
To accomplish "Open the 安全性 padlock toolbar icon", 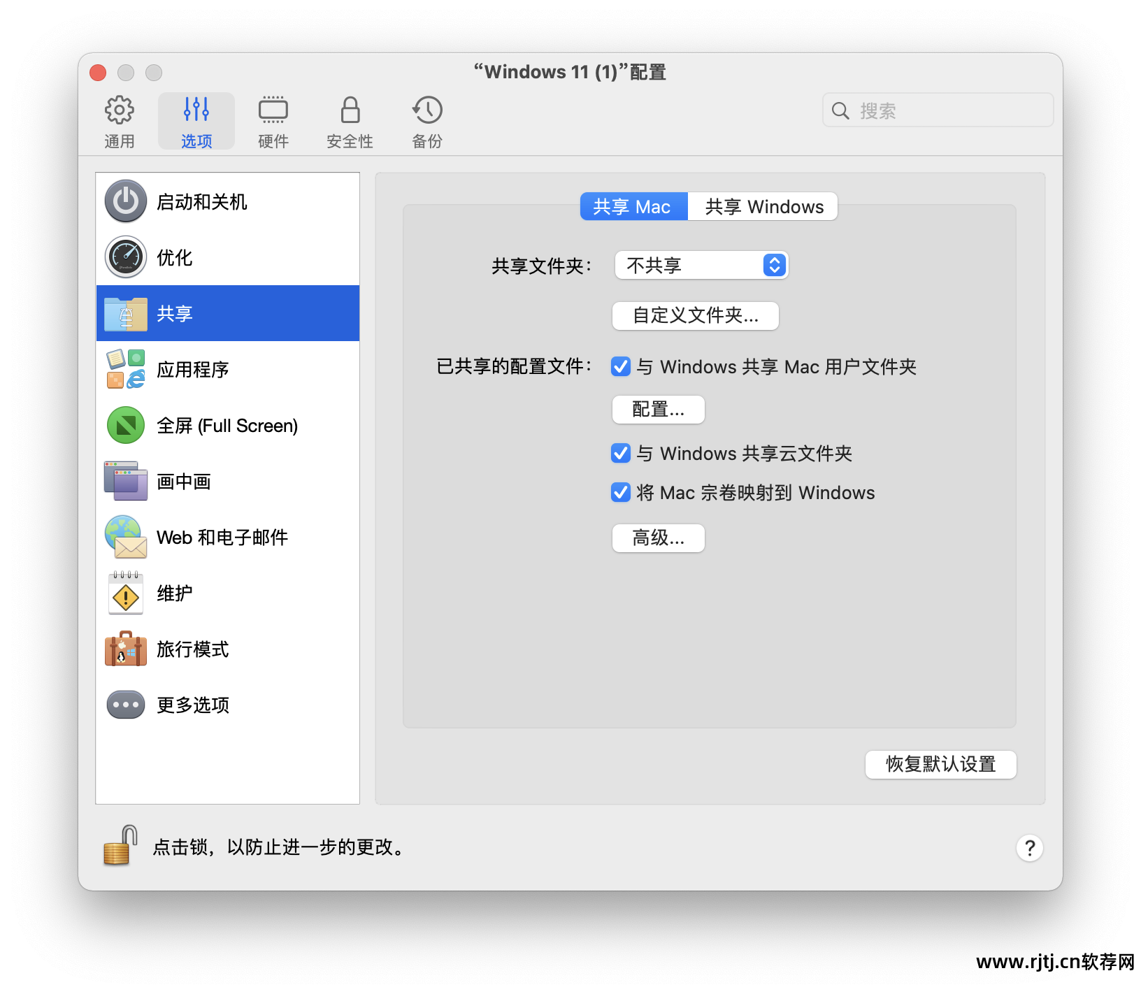I will pyautogui.click(x=350, y=110).
